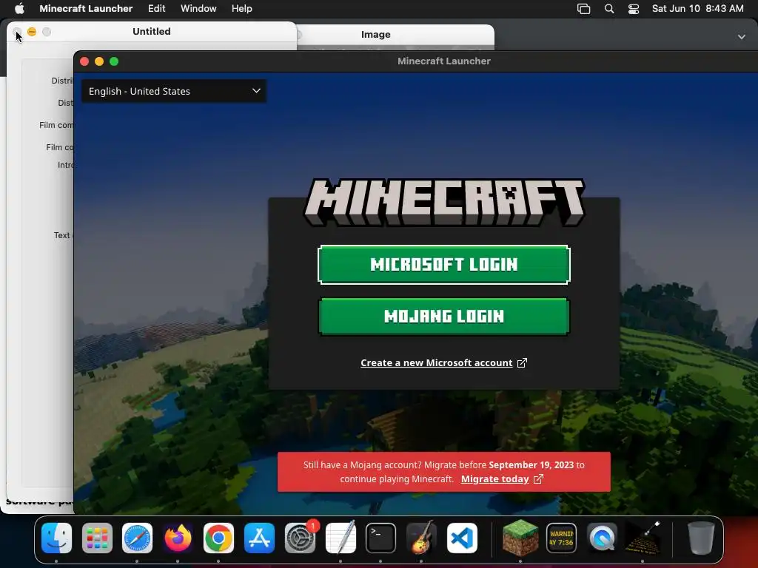Open the language dropdown English - United States
758x568 pixels.
173,91
